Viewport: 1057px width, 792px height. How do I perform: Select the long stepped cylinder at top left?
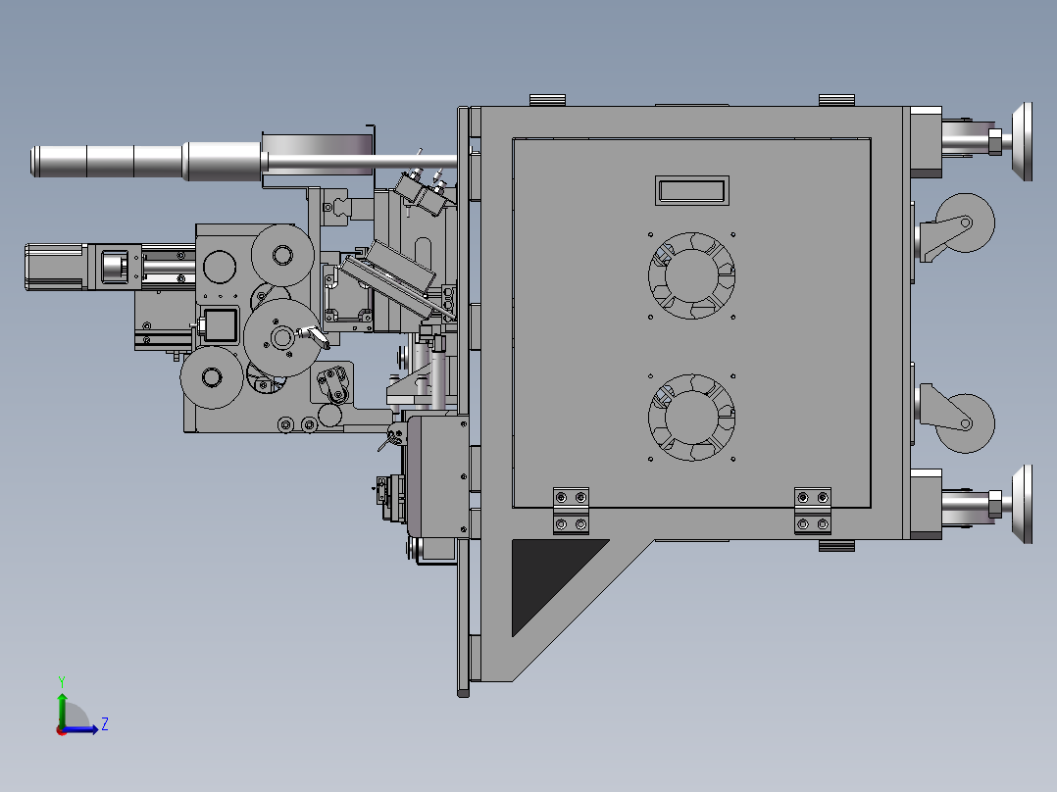tap(146, 162)
